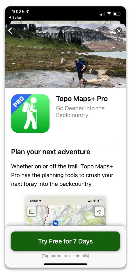Tap the battery indicator in status bar
The image size is (131, 274).
point(117,14)
